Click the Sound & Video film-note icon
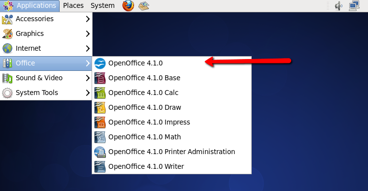Screen dimensions: 368x191 (x=7, y=78)
